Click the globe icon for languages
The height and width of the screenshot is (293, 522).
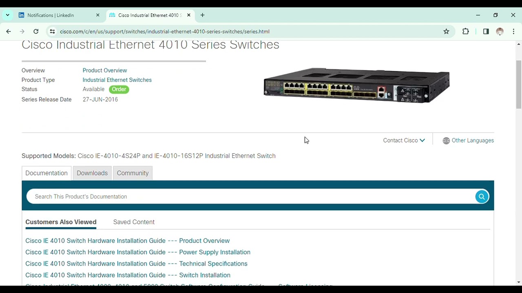click(446, 140)
